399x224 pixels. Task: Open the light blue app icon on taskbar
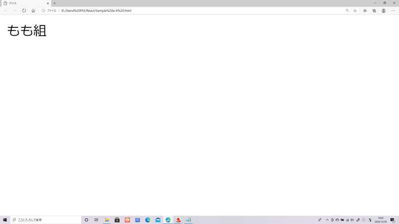pyautogui.click(x=189, y=220)
